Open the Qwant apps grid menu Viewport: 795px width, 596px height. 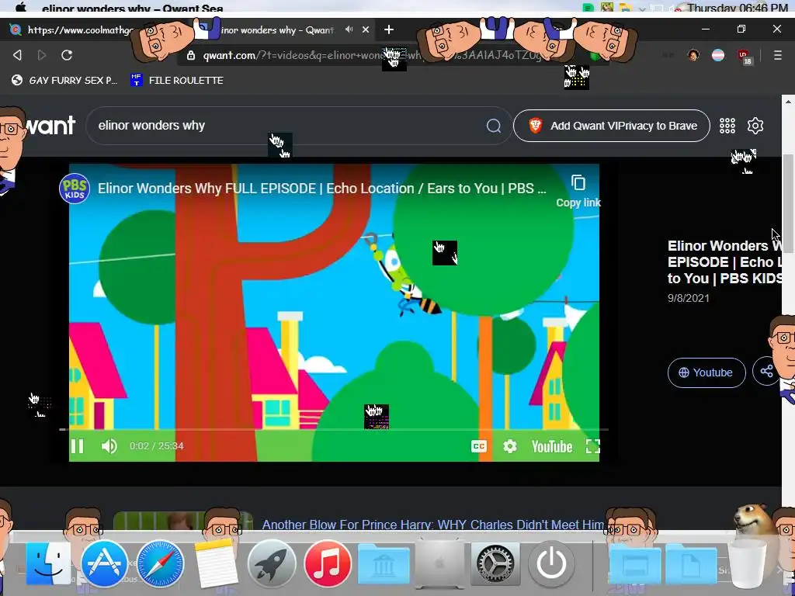click(727, 126)
